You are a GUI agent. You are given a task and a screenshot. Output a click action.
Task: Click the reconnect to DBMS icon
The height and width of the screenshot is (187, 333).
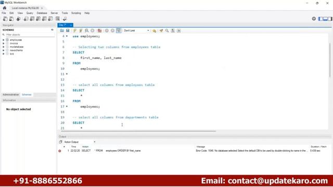pyautogui.click(x=65, y=19)
